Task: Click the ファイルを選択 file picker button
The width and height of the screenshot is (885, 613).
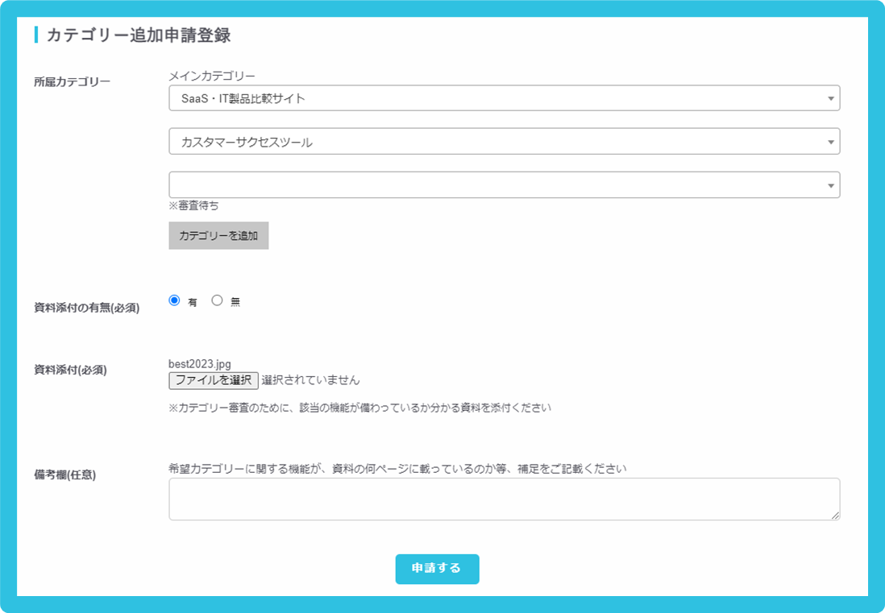Action: 214,379
